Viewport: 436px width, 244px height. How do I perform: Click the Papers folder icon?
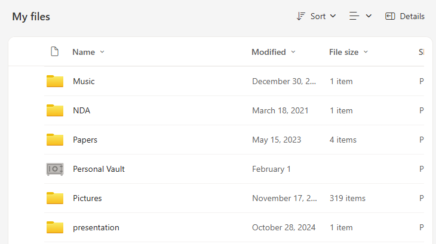(x=55, y=140)
